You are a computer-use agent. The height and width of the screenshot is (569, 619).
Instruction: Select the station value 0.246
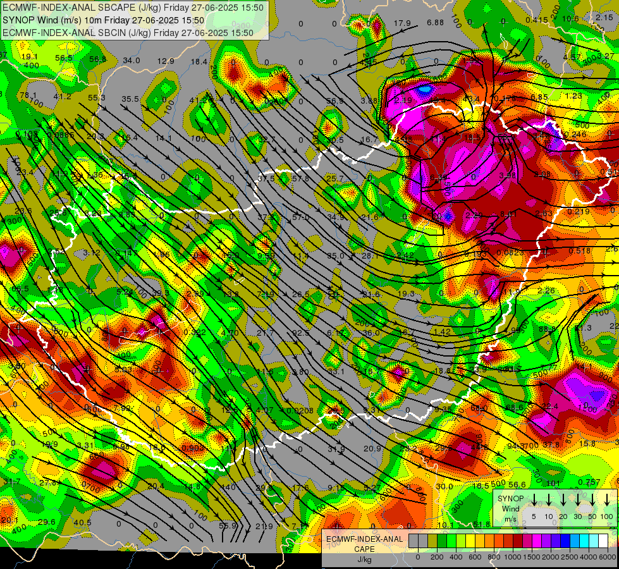(x=575, y=134)
